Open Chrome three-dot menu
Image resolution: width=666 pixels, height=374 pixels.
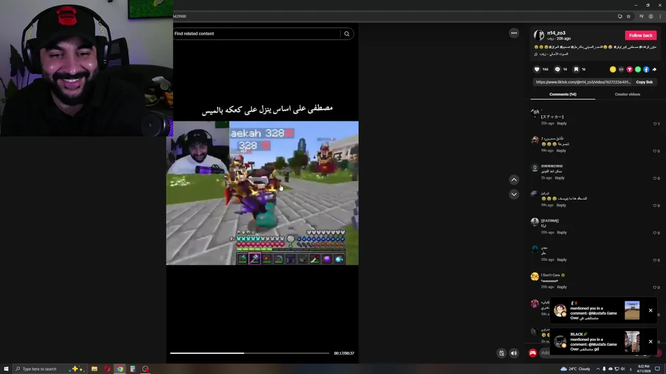click(x=660, y=16)
